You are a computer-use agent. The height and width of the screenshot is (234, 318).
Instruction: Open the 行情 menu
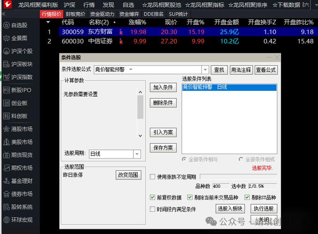coord(89,5)
